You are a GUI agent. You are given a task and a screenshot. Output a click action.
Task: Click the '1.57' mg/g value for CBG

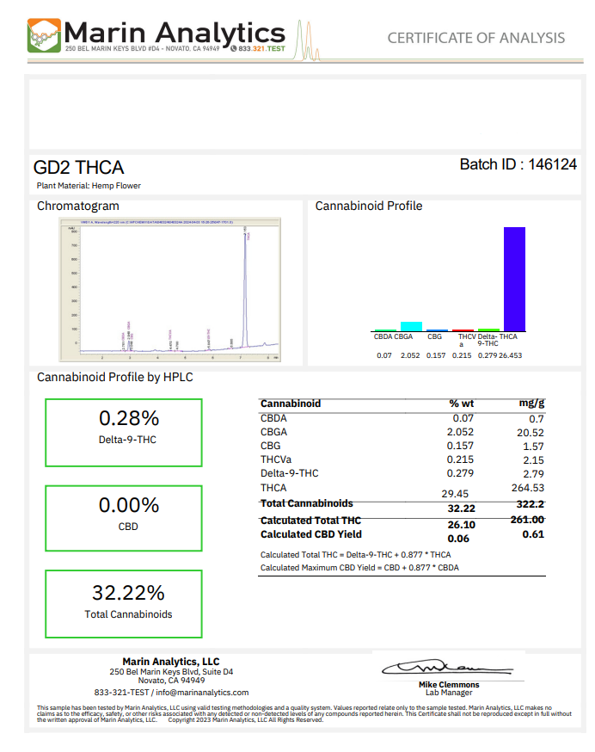[534, 447]
